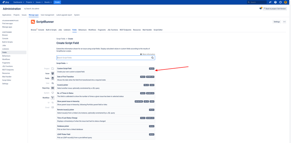The image size is (291, 143).
Task: Click the Settings button for ScriptRunner
Action: pos(276,22)
